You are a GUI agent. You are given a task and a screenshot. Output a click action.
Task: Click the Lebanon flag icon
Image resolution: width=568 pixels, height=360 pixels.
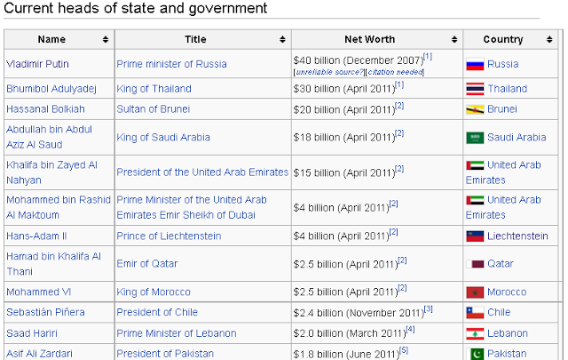[475, 333]
